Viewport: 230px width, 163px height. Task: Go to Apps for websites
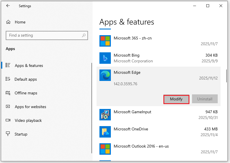pyautogui.click(x=30, y=107)
